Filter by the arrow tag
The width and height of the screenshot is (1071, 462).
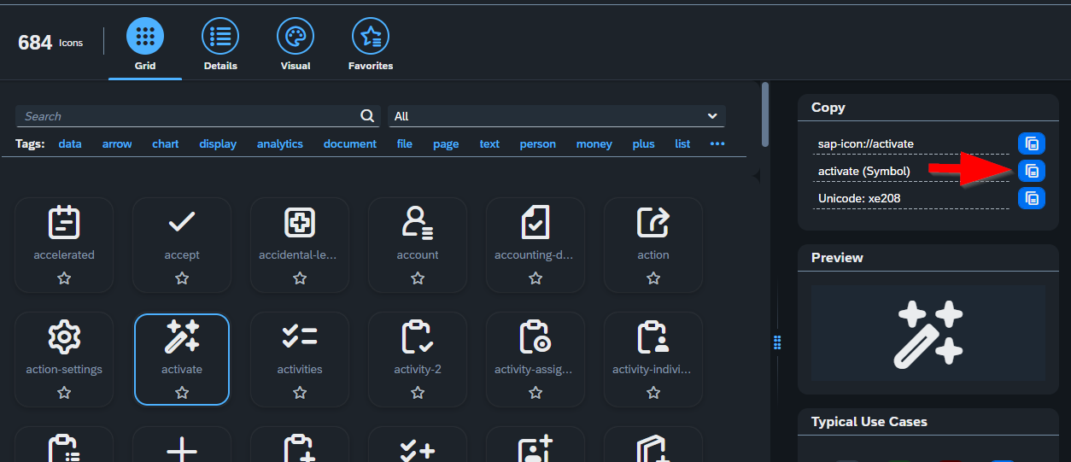117,143
